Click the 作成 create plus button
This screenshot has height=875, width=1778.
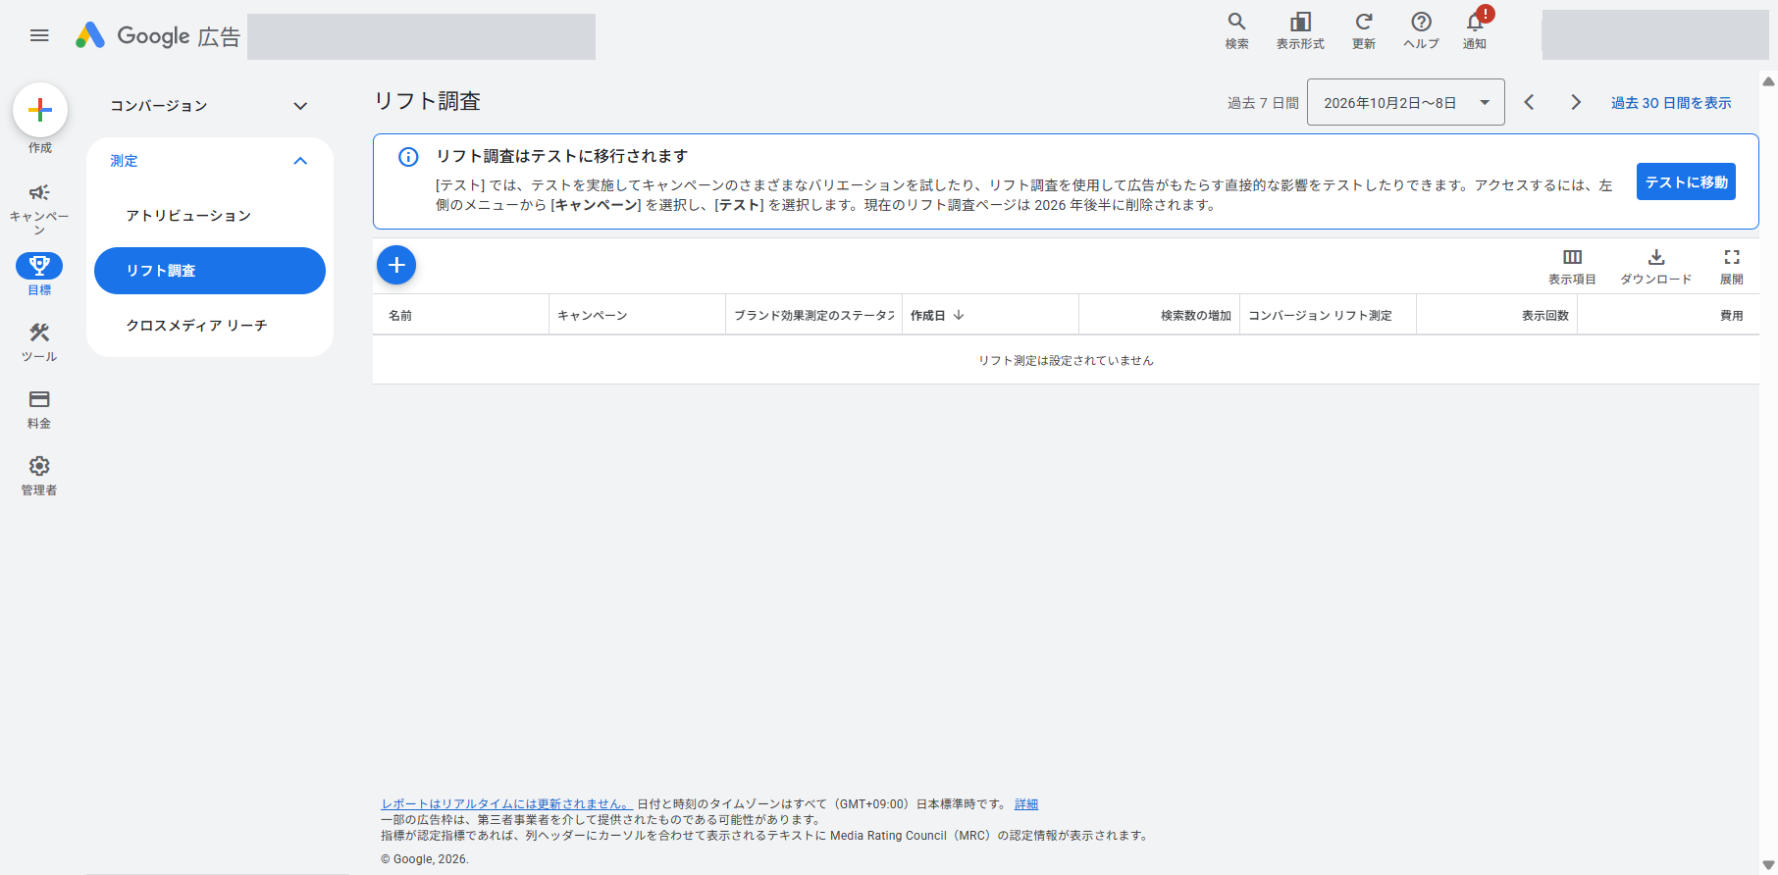click(x=40, y=109)
